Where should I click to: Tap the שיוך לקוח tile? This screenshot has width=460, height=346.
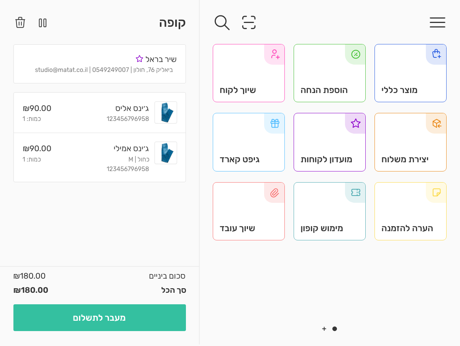(248, 73)
